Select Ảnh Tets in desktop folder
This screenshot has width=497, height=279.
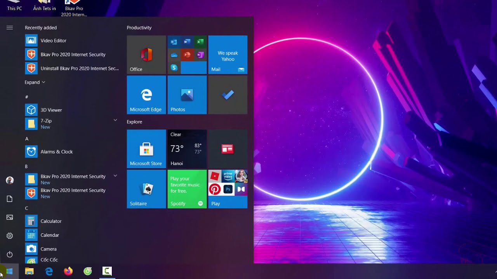pos(44,6)
